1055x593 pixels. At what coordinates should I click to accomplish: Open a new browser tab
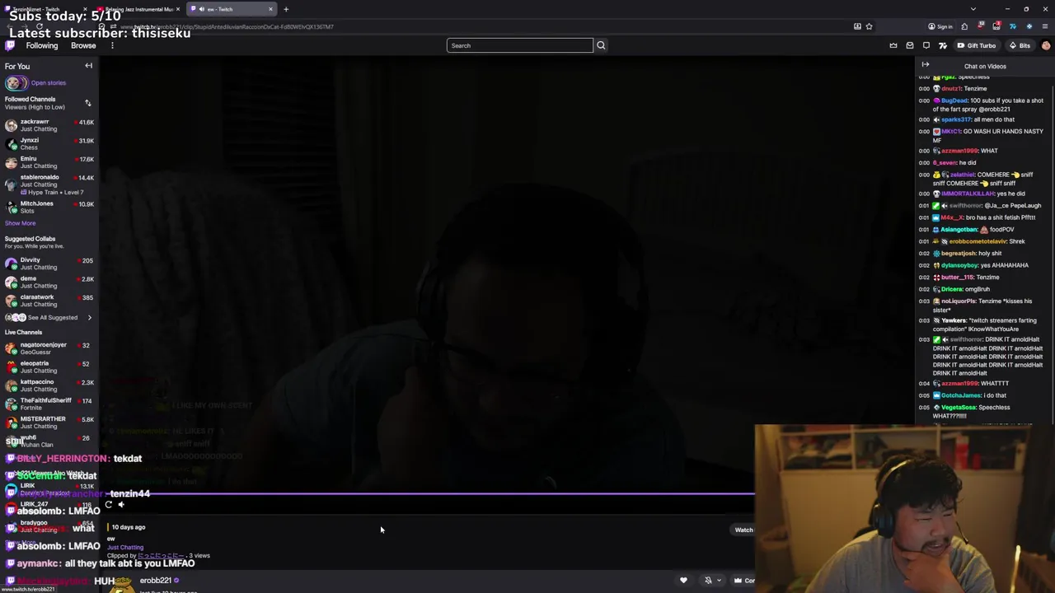coord(286,9)
